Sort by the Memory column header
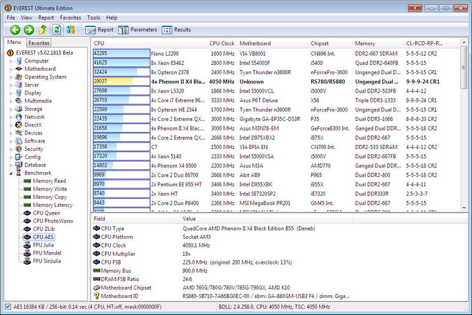This screenshot has height=315, width=472. point(378,43)
